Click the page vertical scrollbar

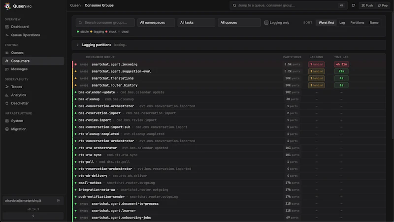click(393, 76)
